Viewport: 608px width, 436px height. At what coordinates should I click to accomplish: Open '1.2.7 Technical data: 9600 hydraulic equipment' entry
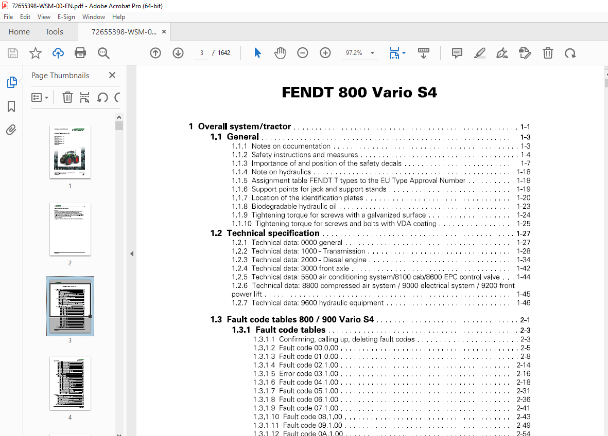pos(381,303)
